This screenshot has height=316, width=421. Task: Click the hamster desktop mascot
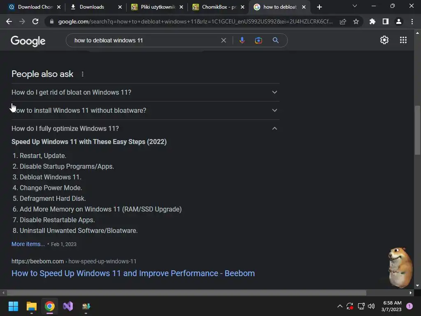pos(400,267)
